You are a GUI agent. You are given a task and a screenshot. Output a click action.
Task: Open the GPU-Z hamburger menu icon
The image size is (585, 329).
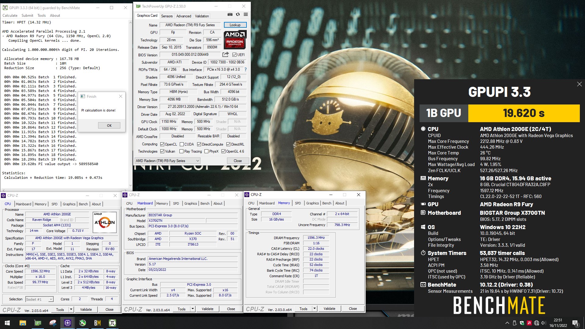tap(246, 14)
